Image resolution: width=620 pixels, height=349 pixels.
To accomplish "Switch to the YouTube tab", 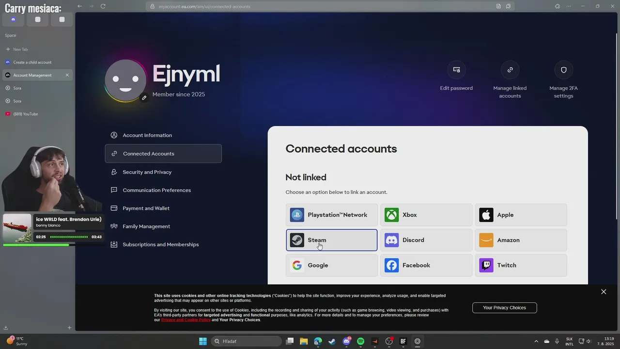I will tap(37, 114).
